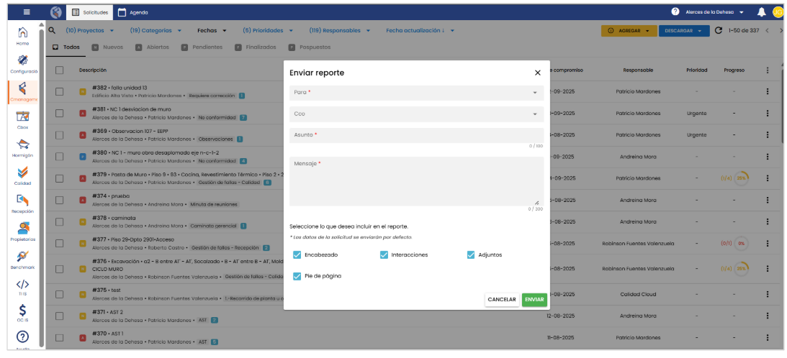Uncheck the Pie de página checkbox
This screenshot has width=787, height=358.
[x=297, y=276]
